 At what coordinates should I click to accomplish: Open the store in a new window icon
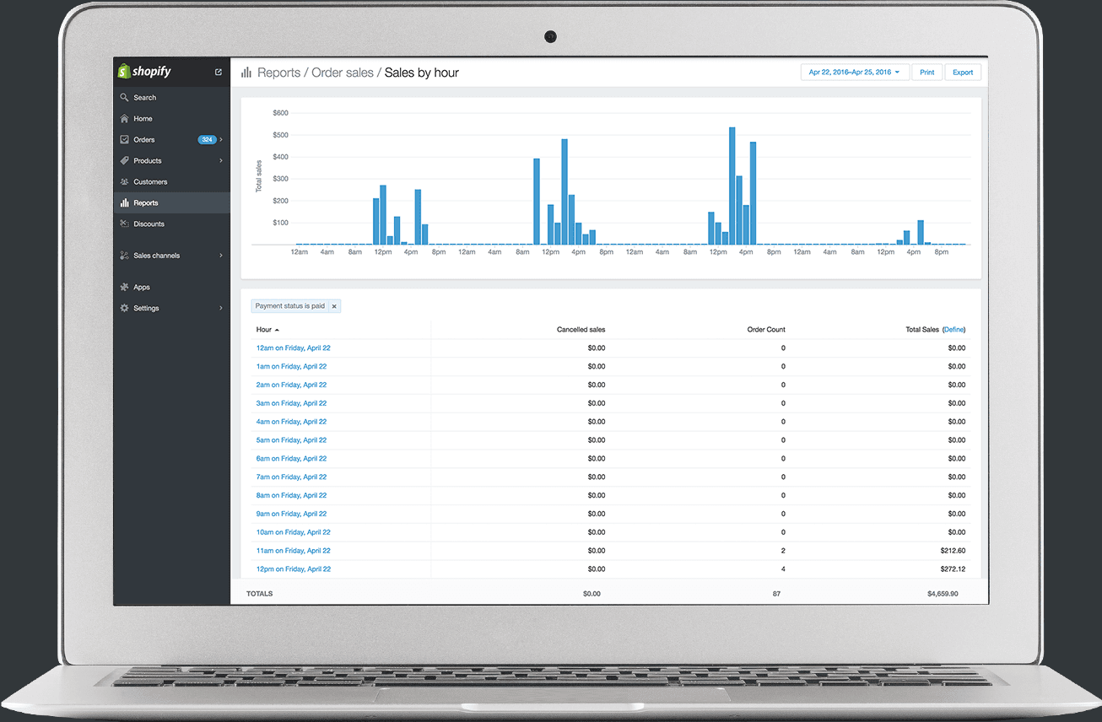(219, 72)
